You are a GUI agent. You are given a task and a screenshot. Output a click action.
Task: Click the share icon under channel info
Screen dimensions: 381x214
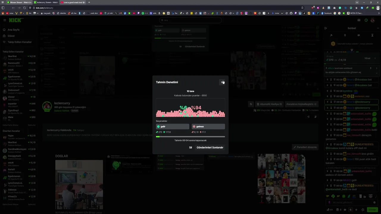tap(308, 117)
